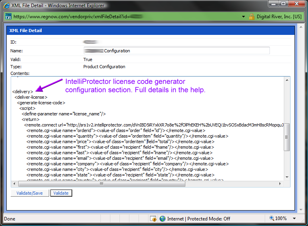Image resolution: width=308 pixels, height=226 pixels.
Task: Click the cgi-value "city" line
Action: click(117, 169)
